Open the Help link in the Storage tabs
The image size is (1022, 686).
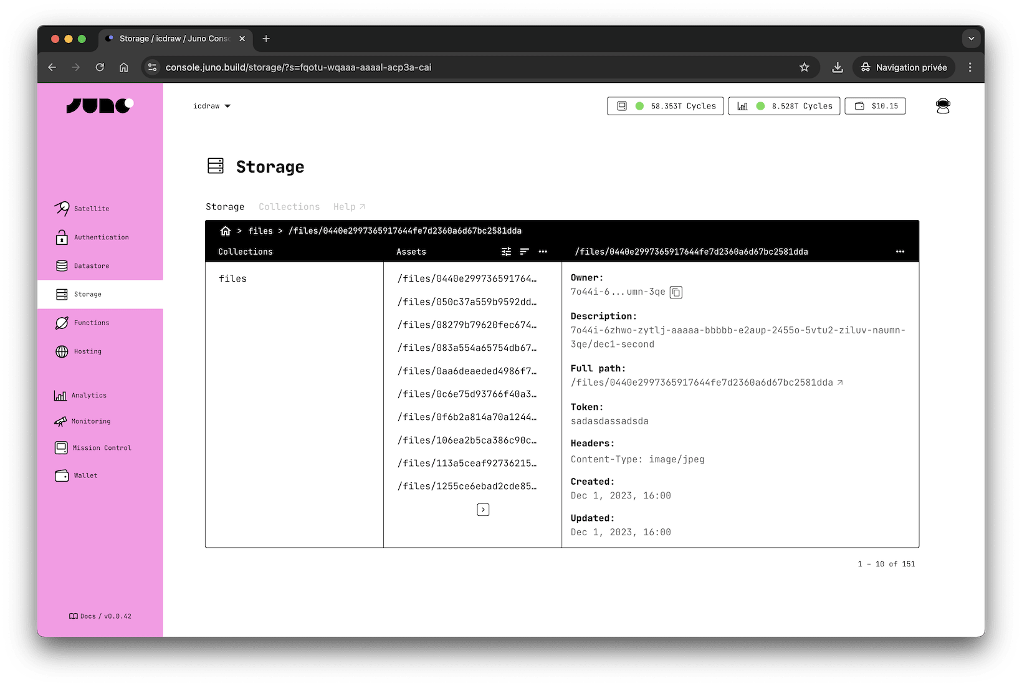coord(348,206)
